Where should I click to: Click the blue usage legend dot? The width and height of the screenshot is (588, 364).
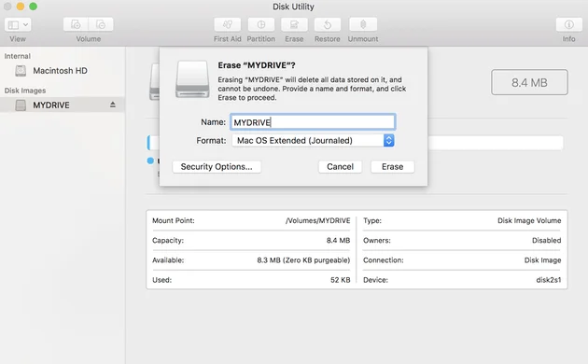click(150, 161)
